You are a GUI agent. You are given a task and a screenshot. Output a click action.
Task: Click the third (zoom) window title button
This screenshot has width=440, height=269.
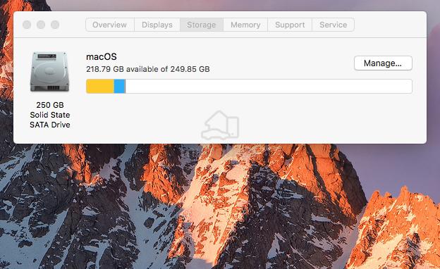coord(55,25)
